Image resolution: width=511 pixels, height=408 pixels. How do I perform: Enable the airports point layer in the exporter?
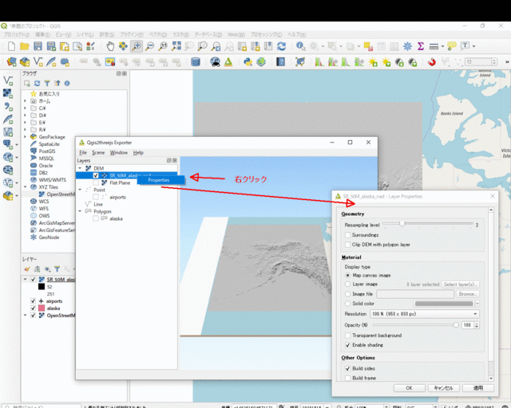point(96,197)
